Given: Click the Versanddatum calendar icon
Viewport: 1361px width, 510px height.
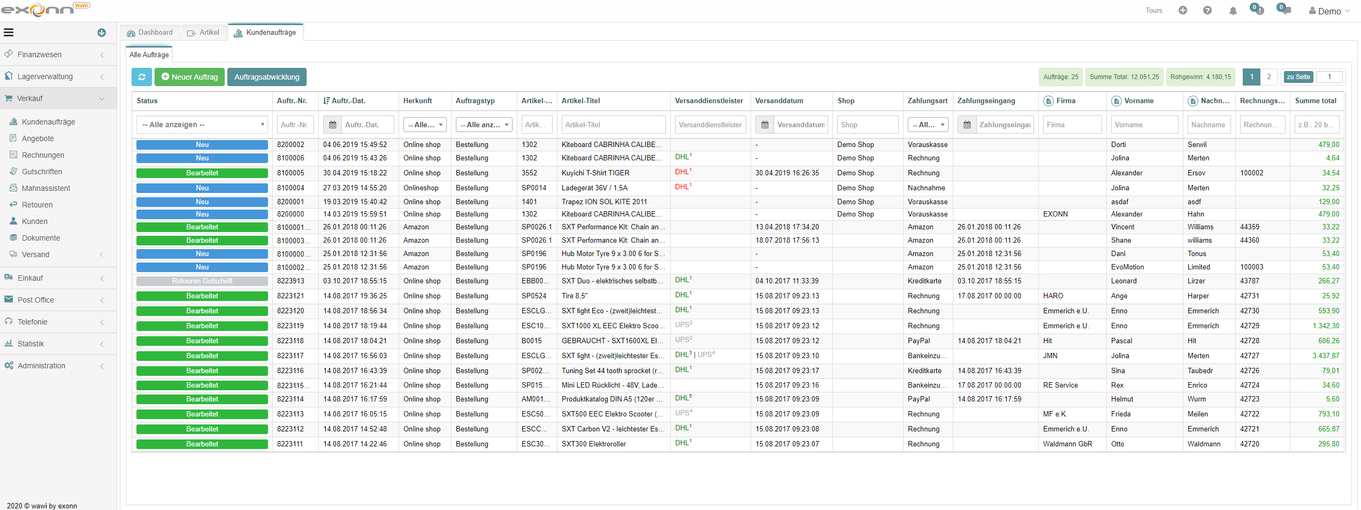Looking at the screenshot, I should (765, 125).
